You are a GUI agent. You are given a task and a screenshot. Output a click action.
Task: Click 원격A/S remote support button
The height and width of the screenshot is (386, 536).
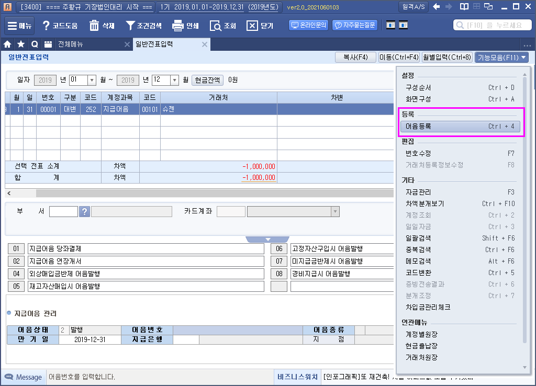[x=414, y=7]
